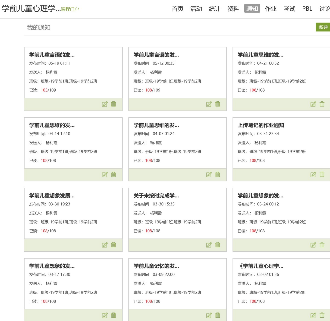
Task: Edit the notification published 05-19 01:11
Action: click(105, 104)
